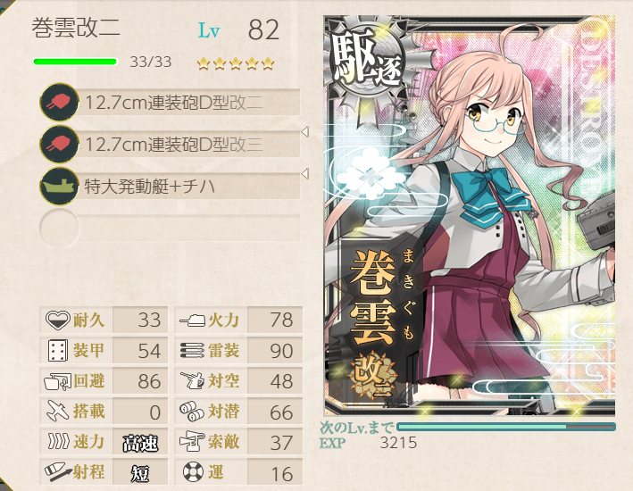Screen dimensions: 633x491
Task: Click the torpedo icon beside 雷装
Action: (x=192, y=351)
